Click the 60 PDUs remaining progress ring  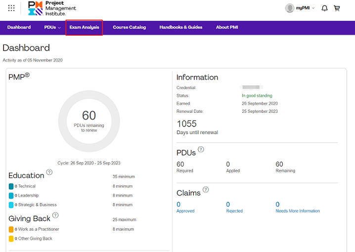(x=89, y=121)
